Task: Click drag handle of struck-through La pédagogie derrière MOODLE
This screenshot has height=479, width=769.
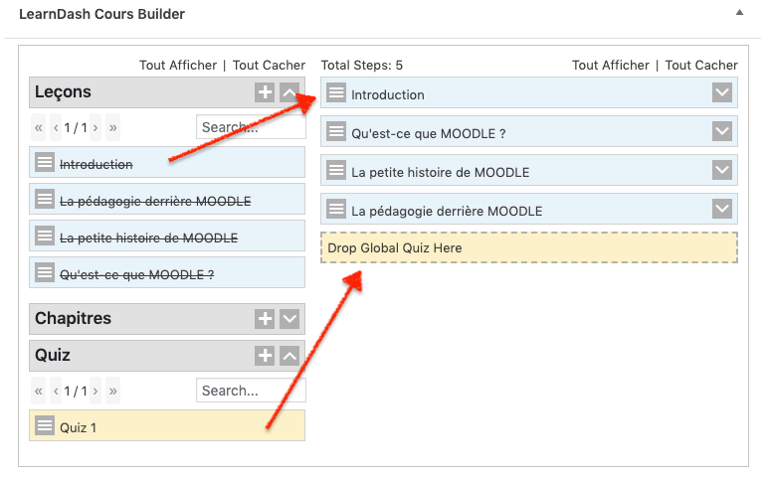Action: point(45,199)
